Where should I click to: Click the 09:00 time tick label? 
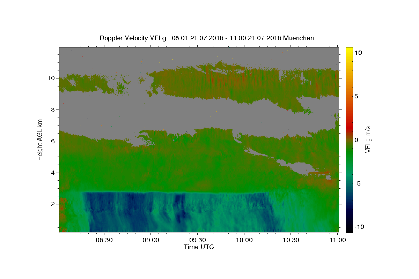[x=151, y=240]
